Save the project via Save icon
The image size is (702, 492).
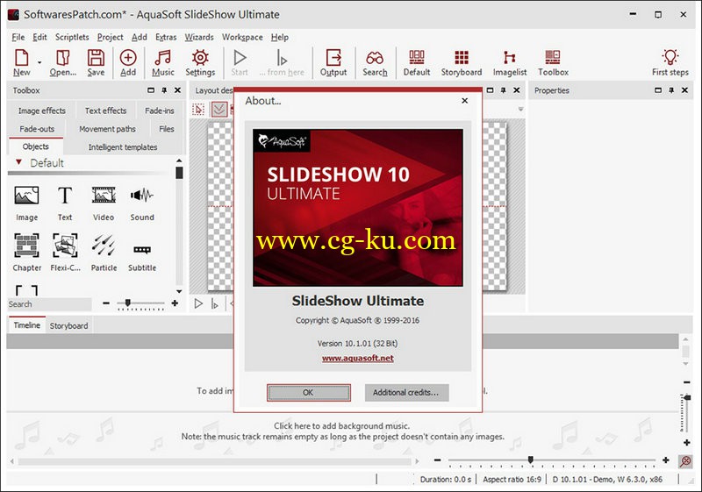click(x=96, y=62)
